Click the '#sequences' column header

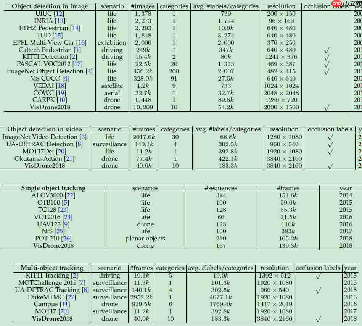[x=221, y=188]
